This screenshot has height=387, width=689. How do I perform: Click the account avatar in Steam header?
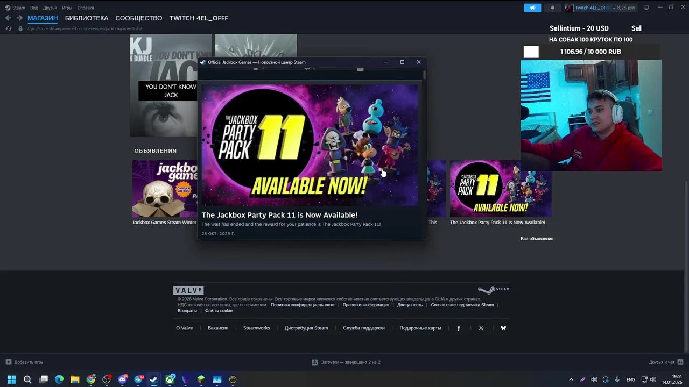tap(569, 8)
